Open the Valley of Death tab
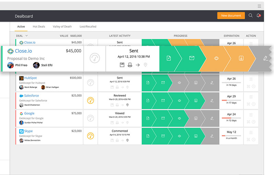The width and height of the screenshot is (274, 175). pos(62,27)
